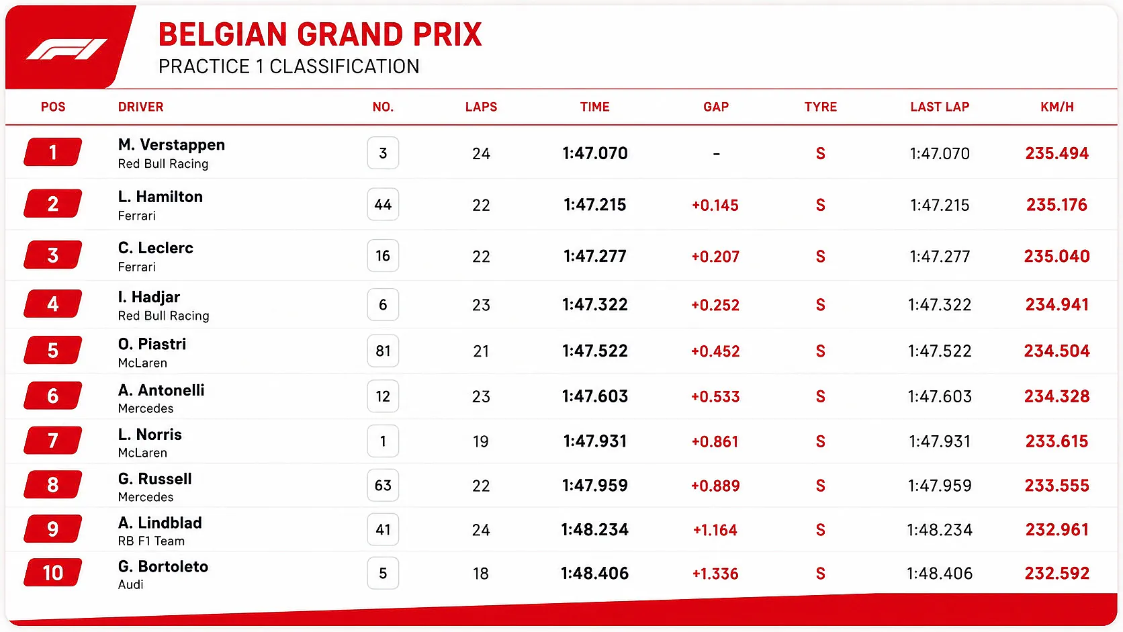
Task: Click the G. Bortoleto driver name
Action: click(x=163, y=566)
